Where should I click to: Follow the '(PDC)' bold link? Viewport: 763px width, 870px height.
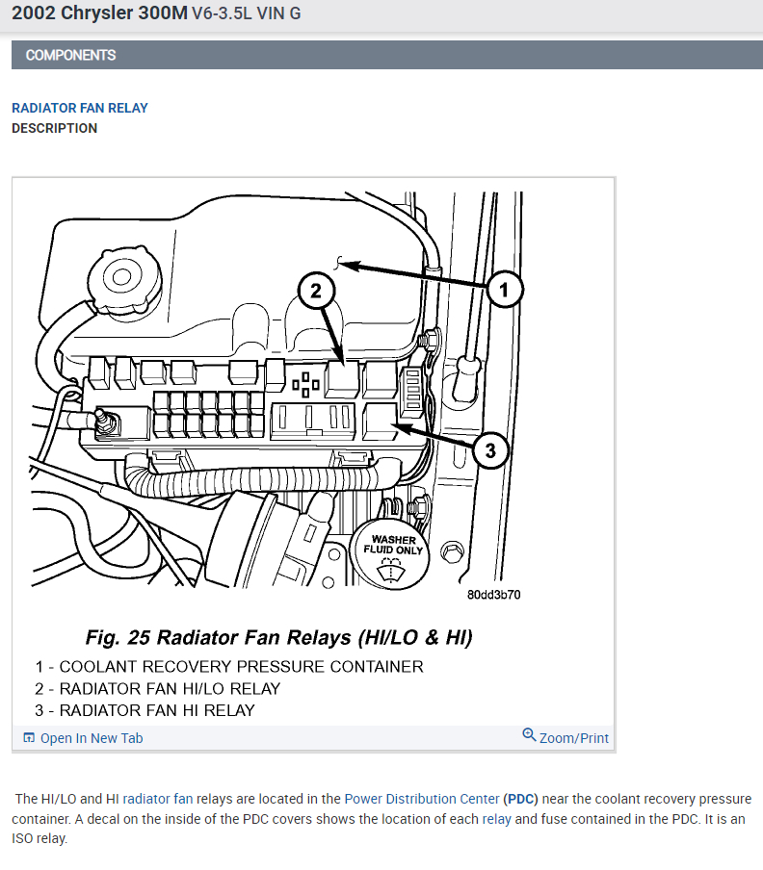point(520,799)
